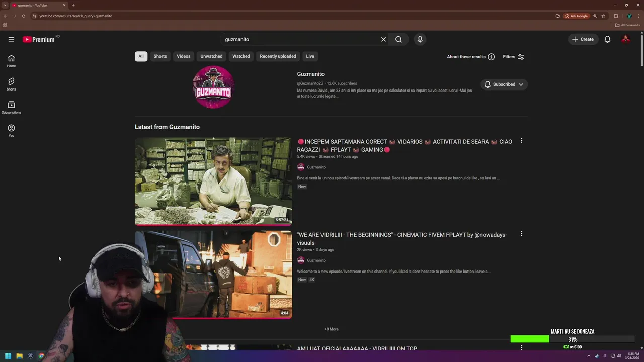Bookmark this page with star icon
Screen dimensions: 644x362
pos(603,16)
